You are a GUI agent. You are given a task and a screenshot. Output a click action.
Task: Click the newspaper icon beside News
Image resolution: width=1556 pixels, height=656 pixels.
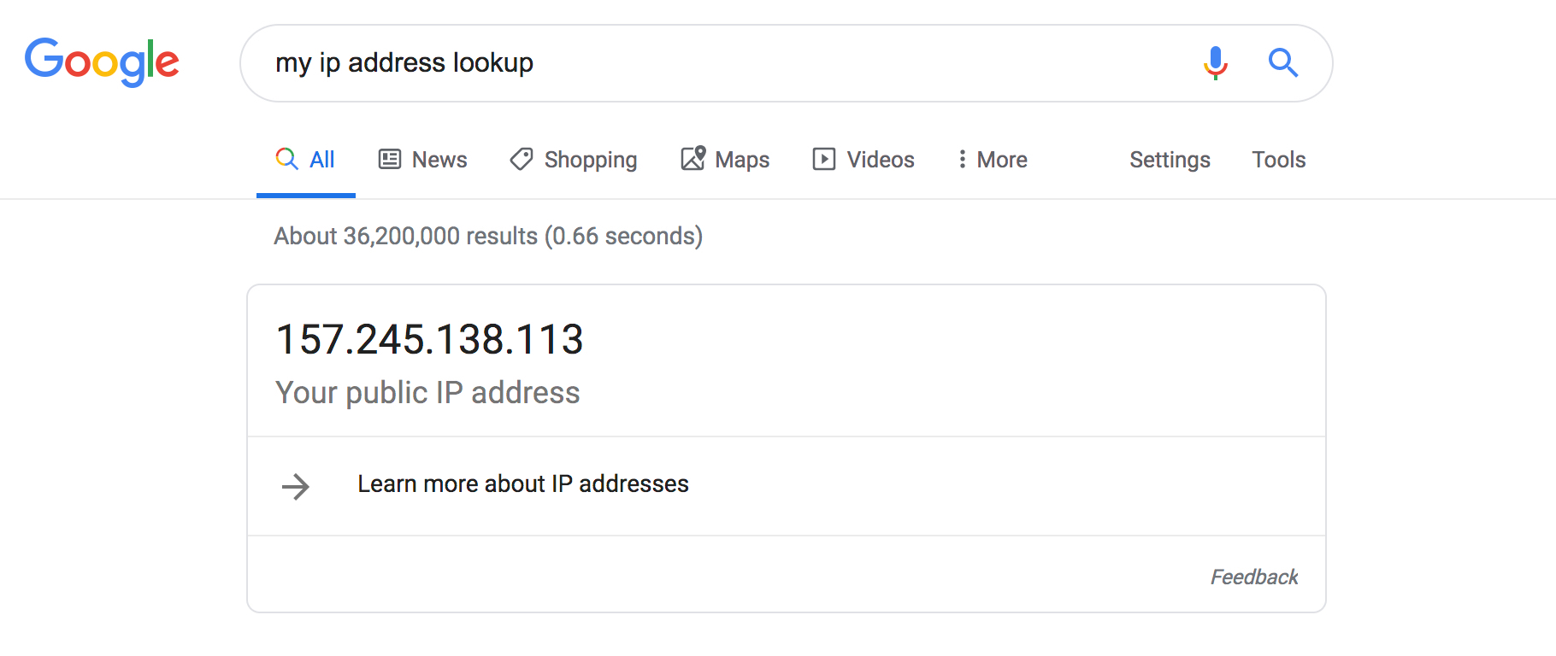[x=390, y=159]
